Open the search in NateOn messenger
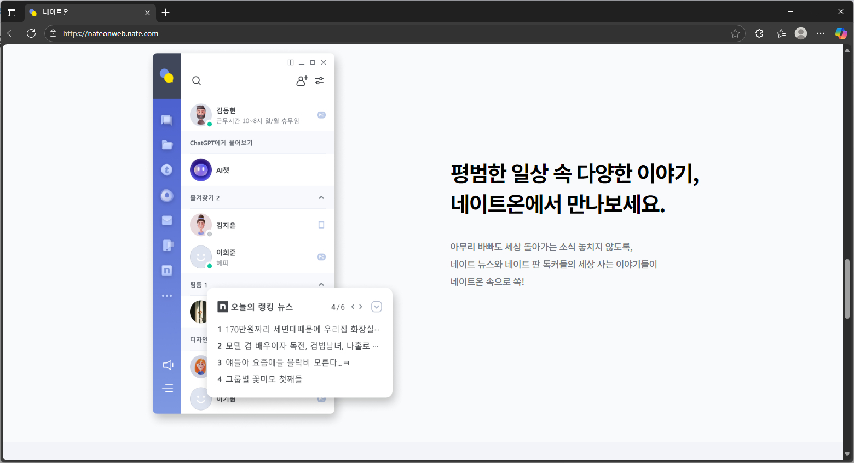 [197, 80]
